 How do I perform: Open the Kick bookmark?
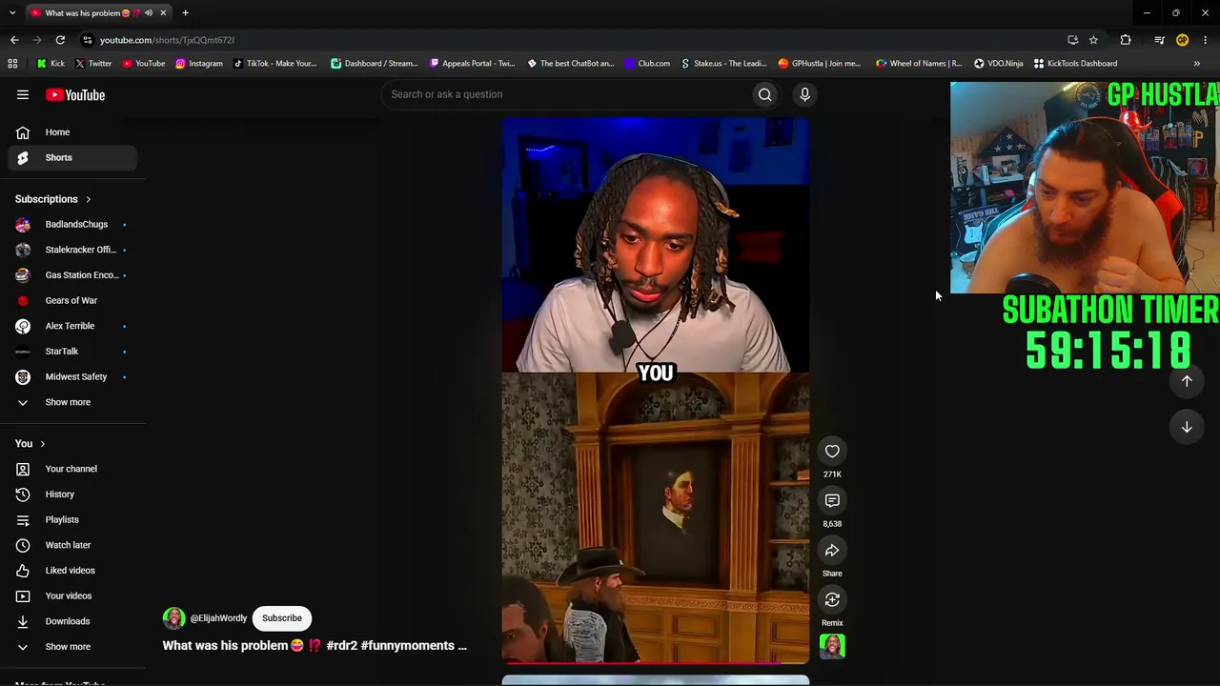point(51,64)
